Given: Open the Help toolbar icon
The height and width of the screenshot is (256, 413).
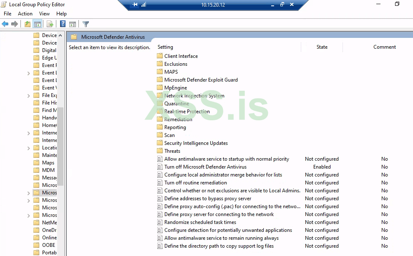Looking at the screenshot, I should 63,24.
